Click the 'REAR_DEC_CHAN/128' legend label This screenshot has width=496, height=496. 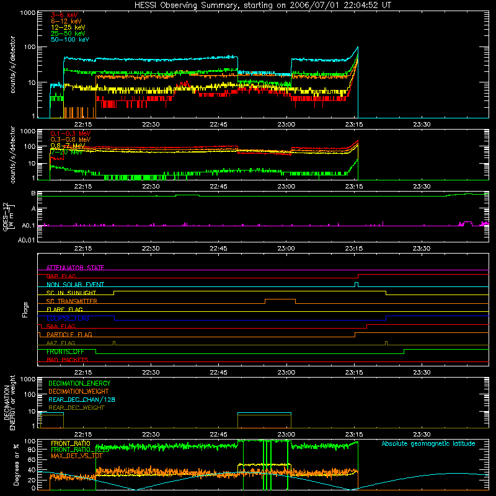click(x=82, y=399)
